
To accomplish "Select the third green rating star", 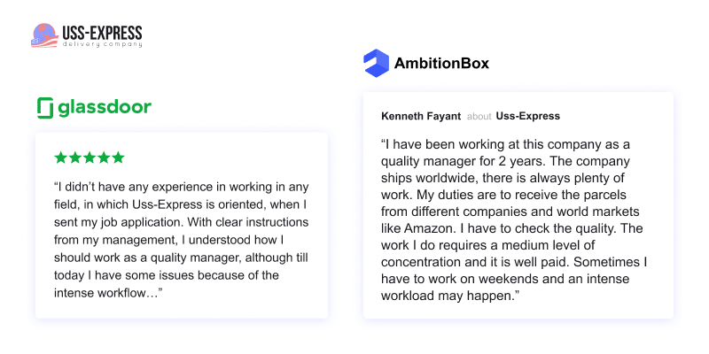I will pyautogui.click(x=90, y=158).
